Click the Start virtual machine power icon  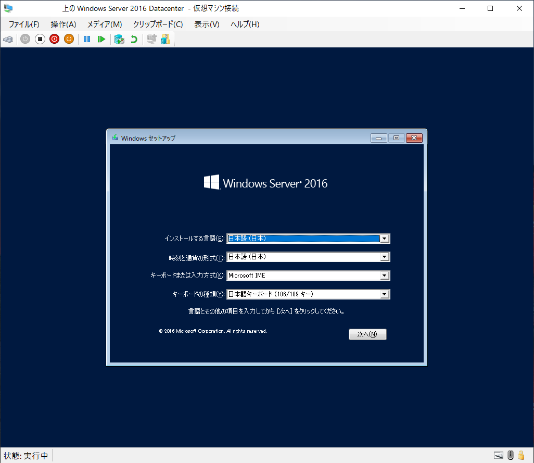25,39
